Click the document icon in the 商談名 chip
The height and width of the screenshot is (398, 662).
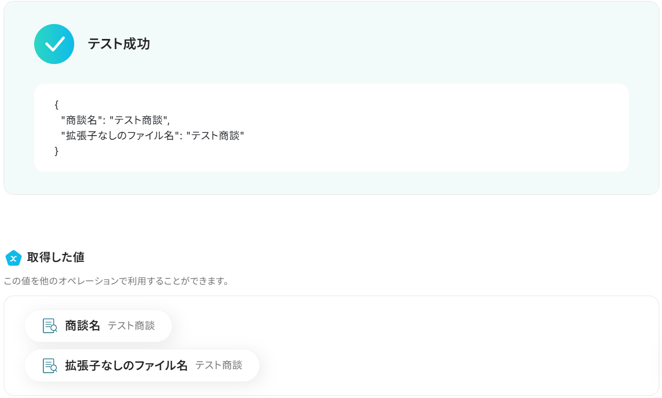(x=50, y=325)
